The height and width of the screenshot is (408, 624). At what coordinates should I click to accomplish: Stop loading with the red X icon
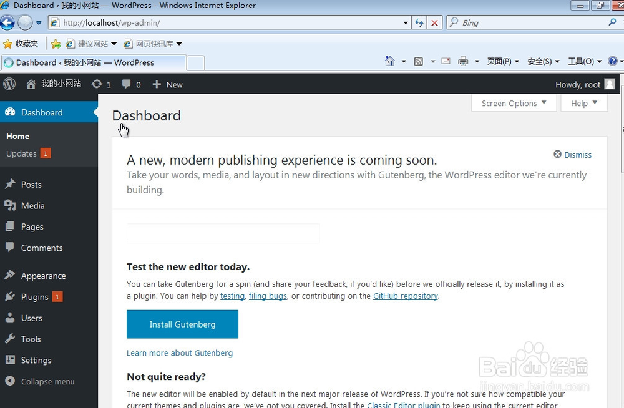point(434,22)
